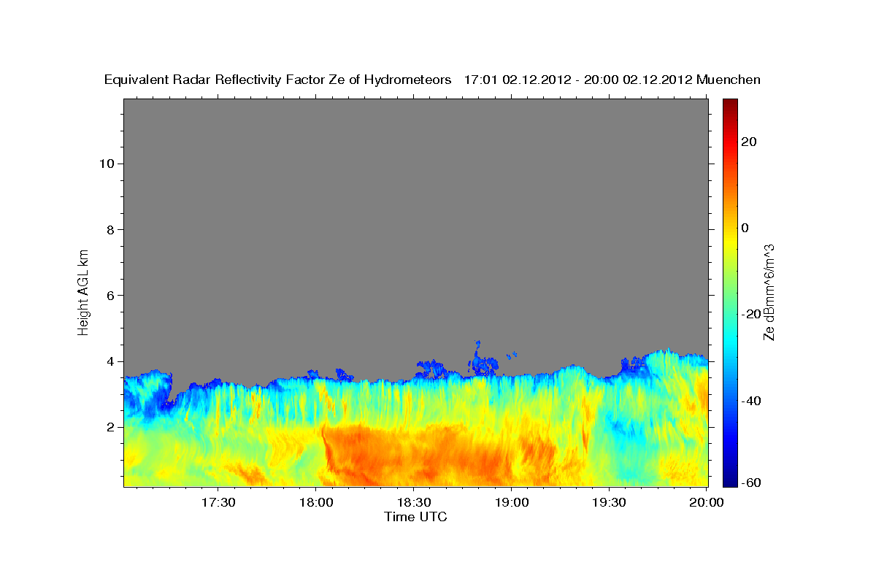Click the height tick label '8'
Image resolution: width=876 pixels, height=584 pixels.
point(109,229)
